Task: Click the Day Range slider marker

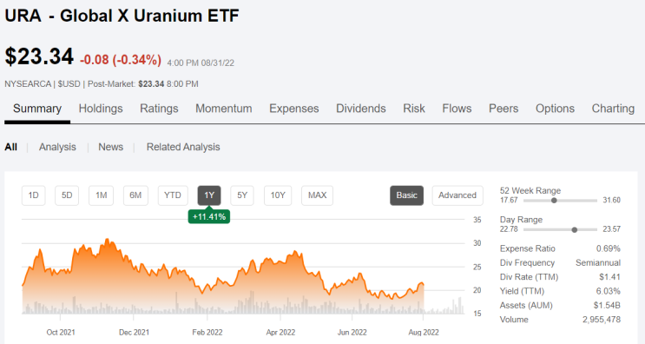Action: [574, 229]
